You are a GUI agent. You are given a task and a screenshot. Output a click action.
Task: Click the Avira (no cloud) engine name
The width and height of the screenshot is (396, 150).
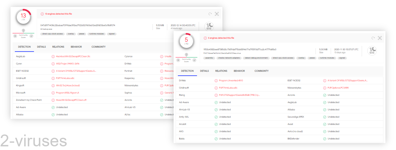(x=295, y=131)
